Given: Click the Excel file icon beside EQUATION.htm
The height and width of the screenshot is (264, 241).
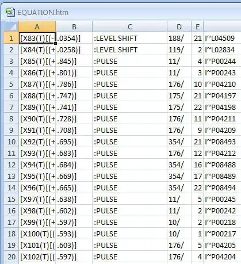Looking at the screenshot, I should point(10,12).
